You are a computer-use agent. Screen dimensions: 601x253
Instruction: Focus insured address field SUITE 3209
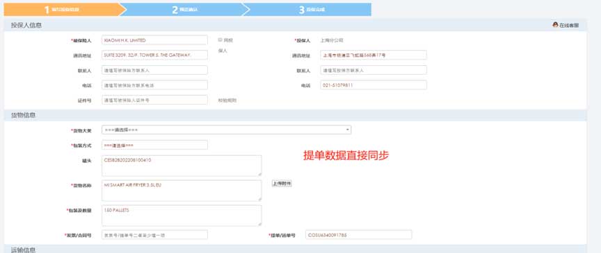[x=154, y=55]
